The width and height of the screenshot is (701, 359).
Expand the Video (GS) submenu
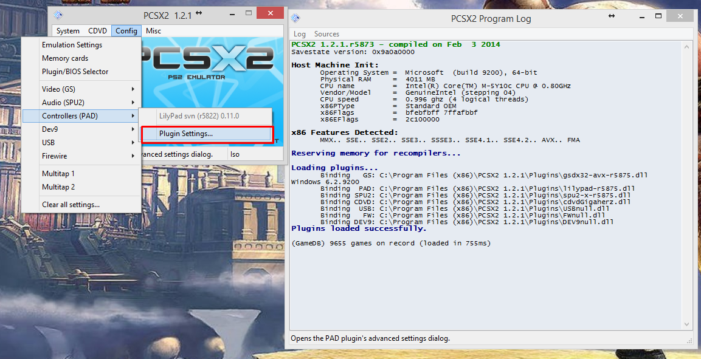(x=81, y=89)
